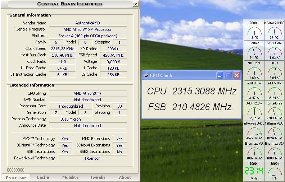This screenshot has height=182, width=285.
Task: Select the NB Core voltage gauge
Action: click(x=254, y=70)
